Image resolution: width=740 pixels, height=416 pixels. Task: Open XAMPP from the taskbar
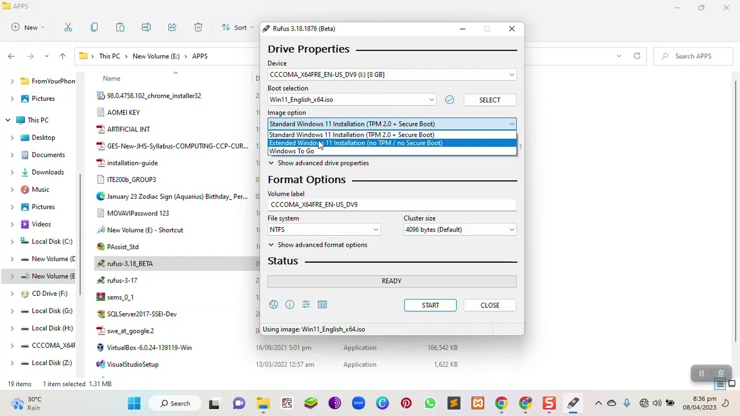478,403
